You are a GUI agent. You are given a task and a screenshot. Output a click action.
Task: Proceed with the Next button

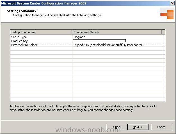click(x=138, y=127)
